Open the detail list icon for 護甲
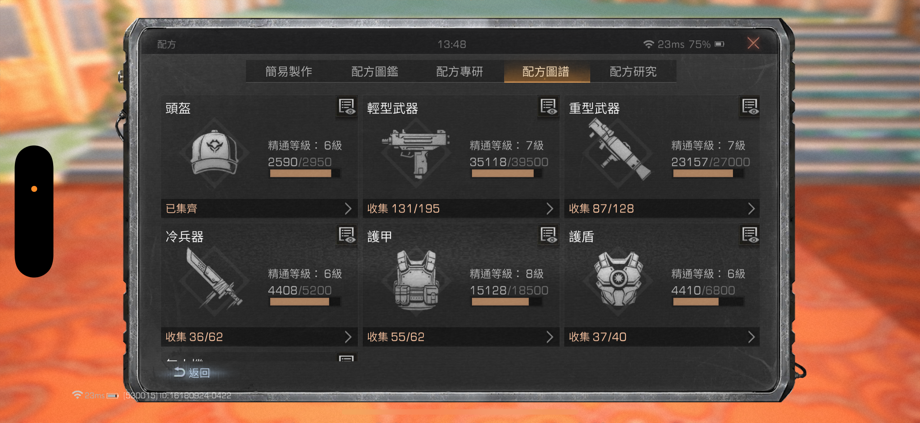Image resolution: width=920 pixels, height=423 pixels. click(x=548, y=235)
